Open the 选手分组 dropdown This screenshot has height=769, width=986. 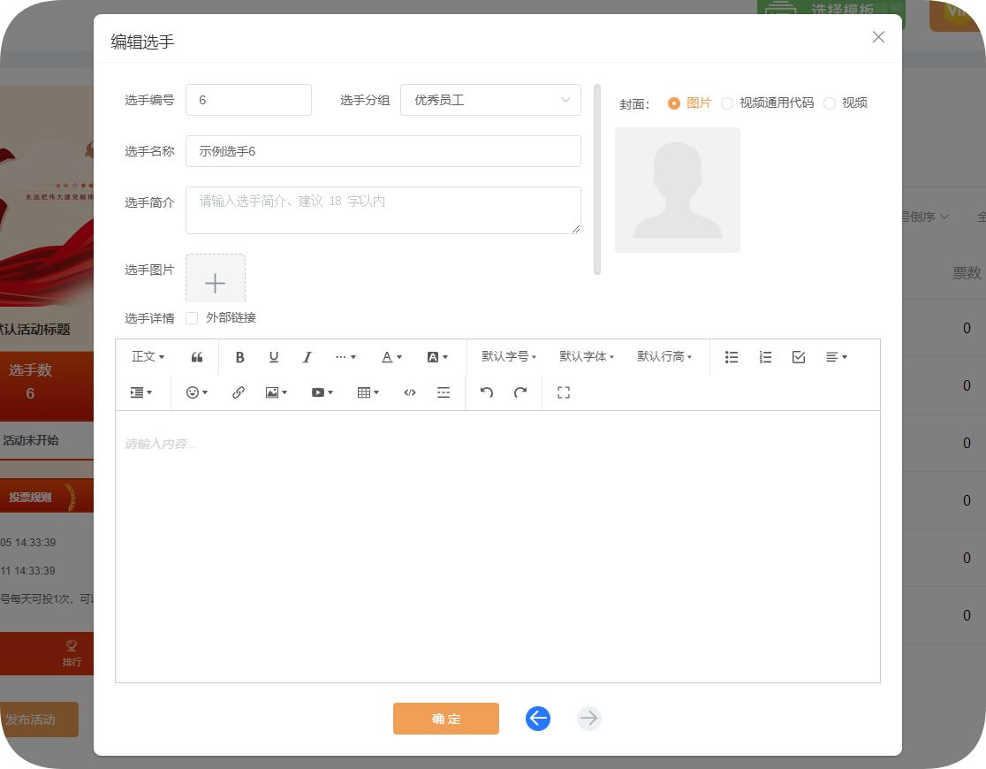(x=490, y=100)
